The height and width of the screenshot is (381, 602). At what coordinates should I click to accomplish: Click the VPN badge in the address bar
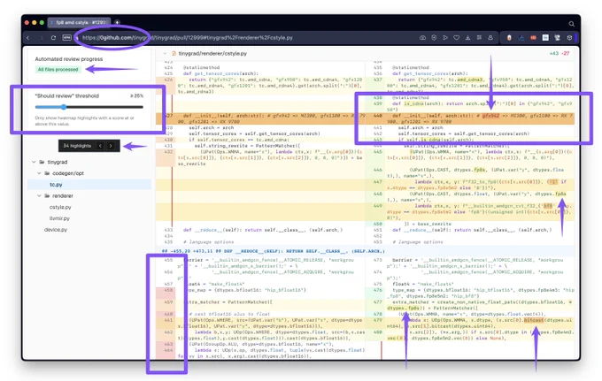66,37
